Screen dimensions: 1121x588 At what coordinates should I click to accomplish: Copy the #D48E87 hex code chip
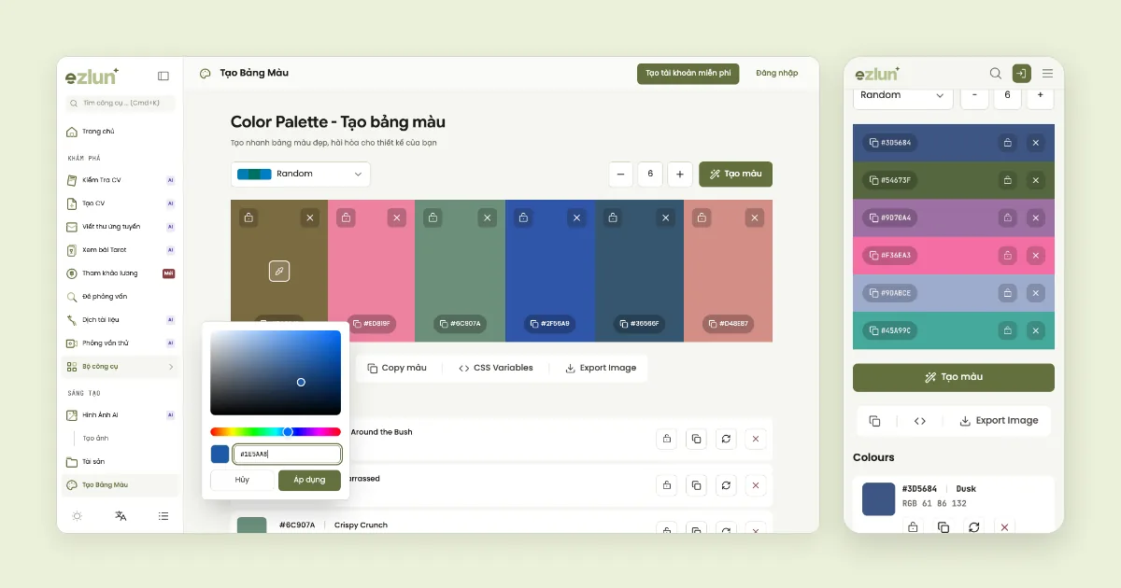[x=728, y=324]
